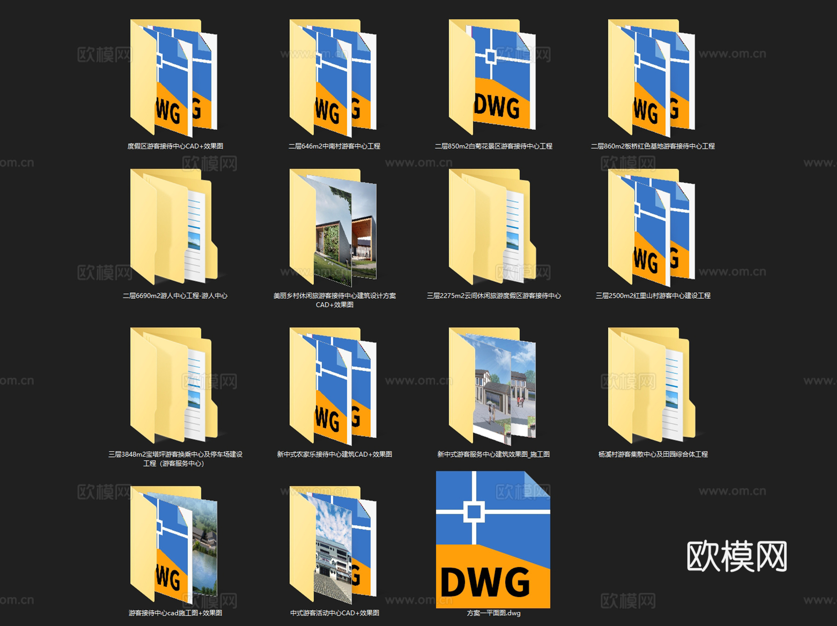Viewport: 837px width, 626px height.
Task: Select the 新中式游客服务中心建筑效果图 folder icon
Action: 492,386
